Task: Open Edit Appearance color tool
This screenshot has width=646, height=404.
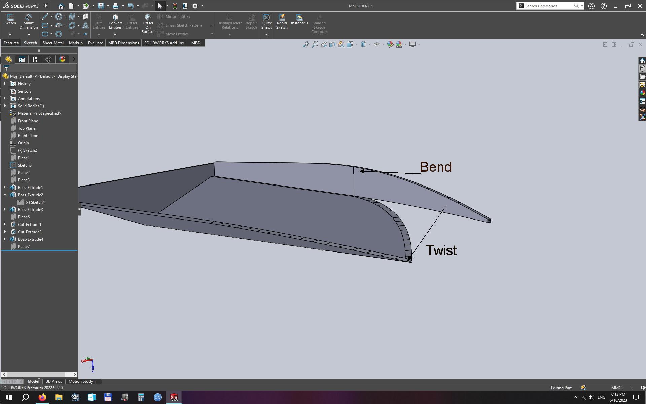Action: (x=390, y=44)
